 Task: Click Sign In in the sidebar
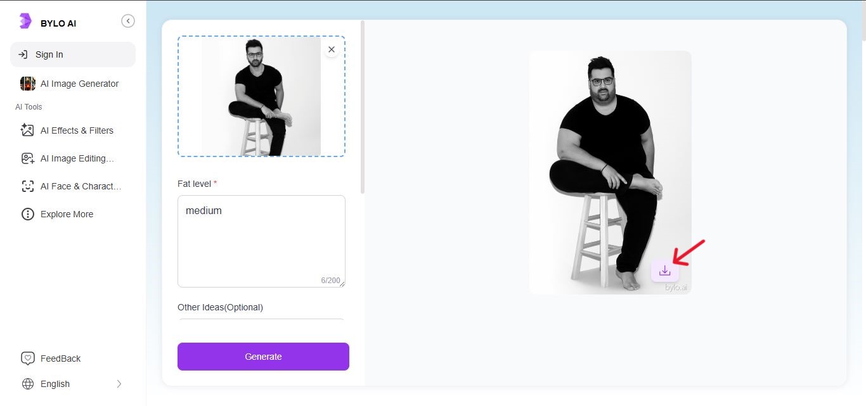pos(49,54)
